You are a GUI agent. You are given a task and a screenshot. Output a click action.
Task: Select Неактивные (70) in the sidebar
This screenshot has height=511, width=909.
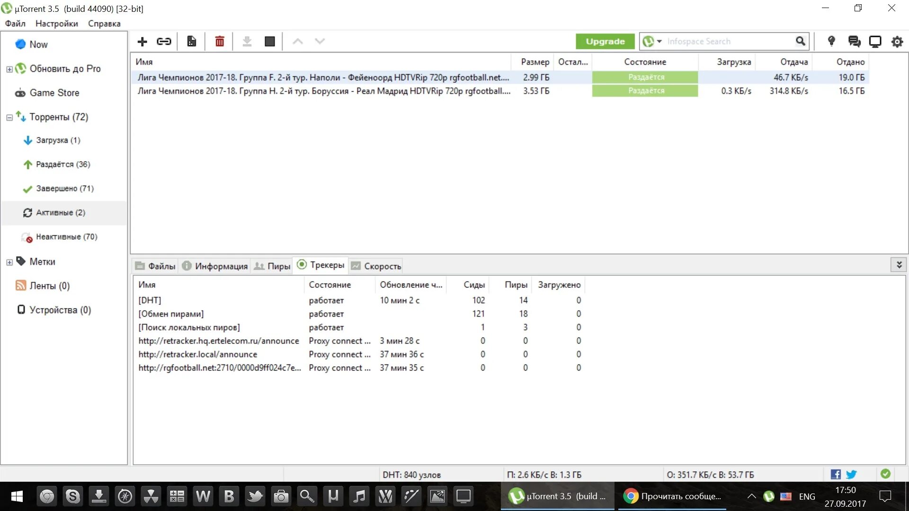66,237
